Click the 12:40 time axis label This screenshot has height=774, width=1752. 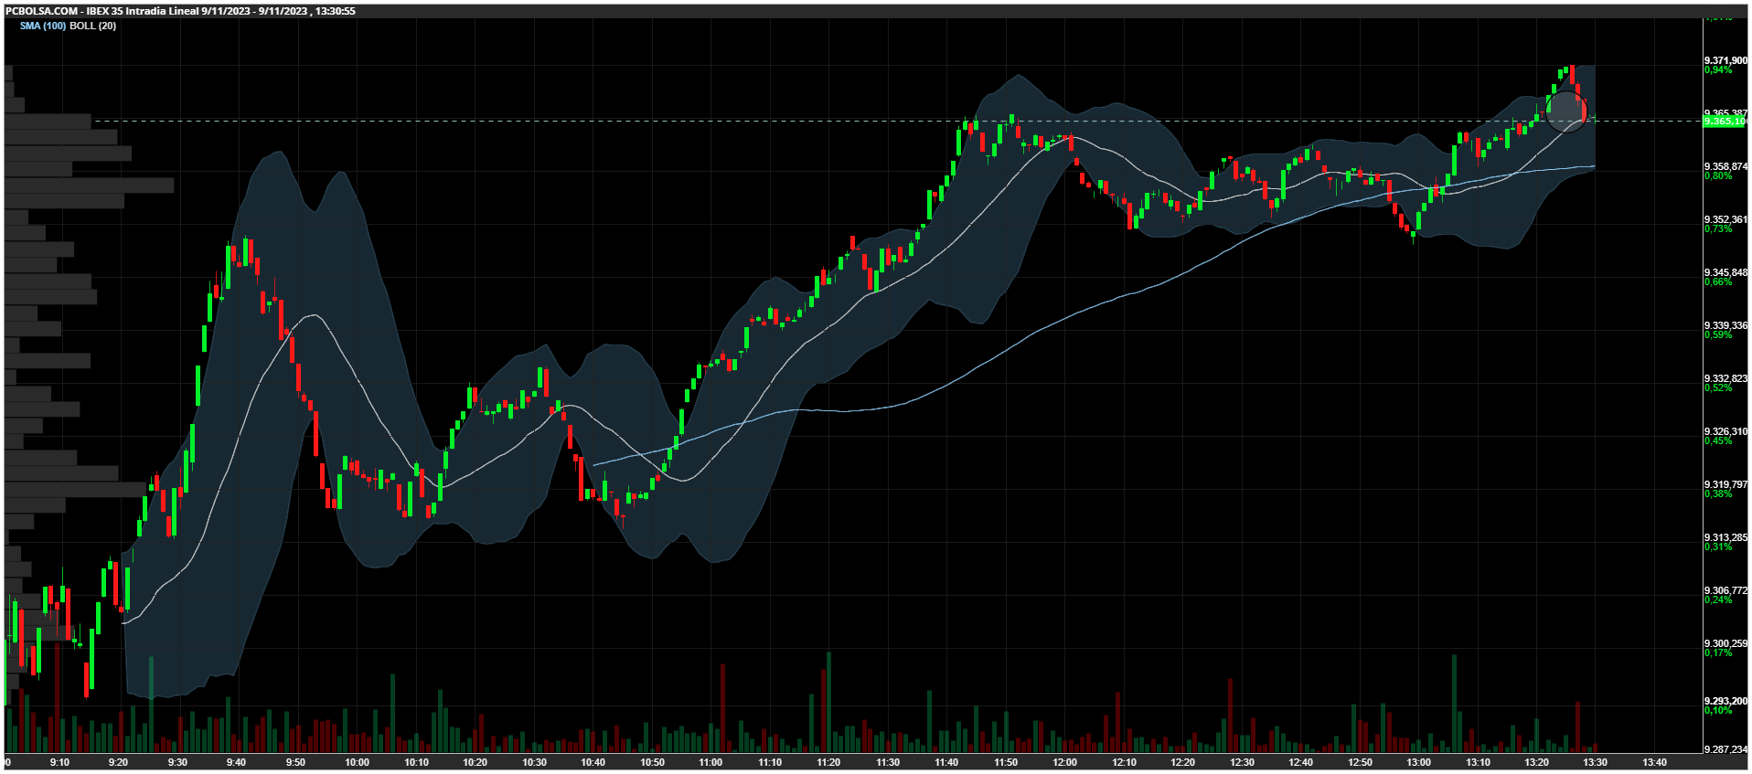[1300, 762]
